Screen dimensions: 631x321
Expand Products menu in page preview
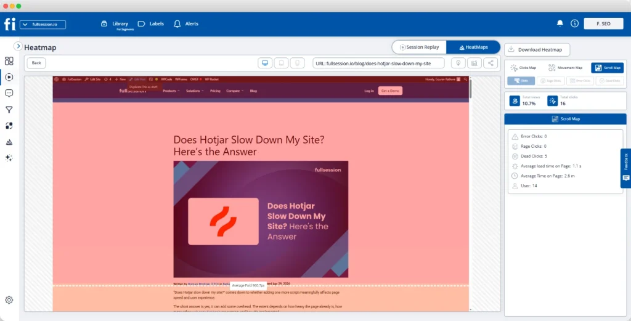coord(171,91)
